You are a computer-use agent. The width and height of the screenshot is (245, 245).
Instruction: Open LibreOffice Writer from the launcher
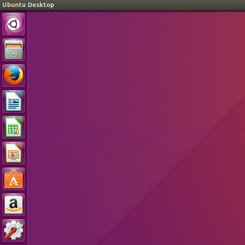[x=14, y=101]
